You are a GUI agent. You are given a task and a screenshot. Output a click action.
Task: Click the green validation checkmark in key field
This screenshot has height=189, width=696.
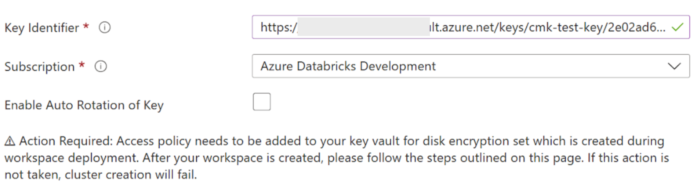coord(677,27)
